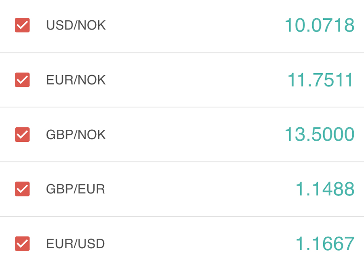Image resolution: width=364 pixels, height=266 pixels.
Task: Disable the GBP/NOK currency pair checkbox
Action: [22, 135]
